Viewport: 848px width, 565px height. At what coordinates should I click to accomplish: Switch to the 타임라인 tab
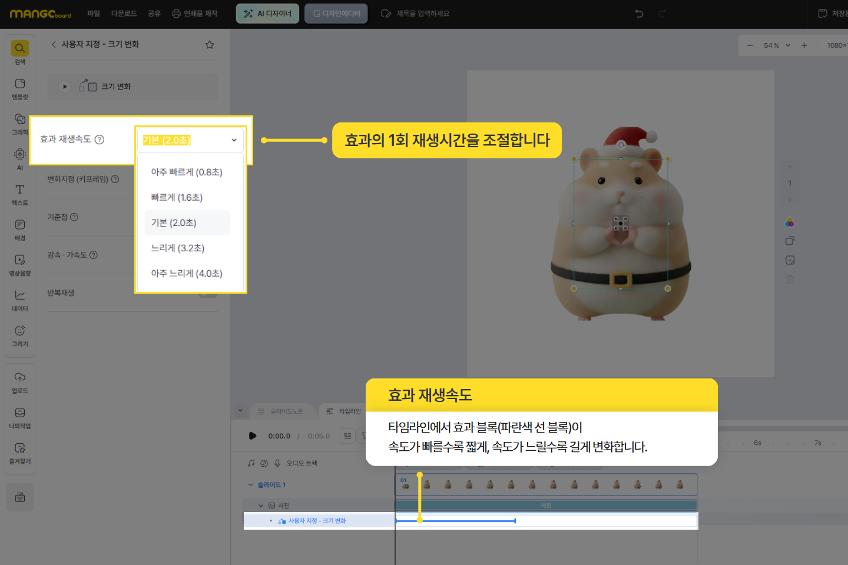click(x=344, y=411)
